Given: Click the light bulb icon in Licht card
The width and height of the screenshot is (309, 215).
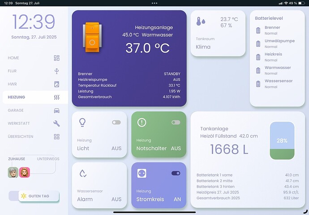Looking at the screenshot, I should pyautogui.click(x=82, y=122).
